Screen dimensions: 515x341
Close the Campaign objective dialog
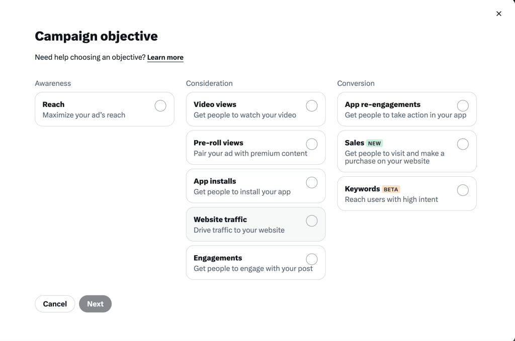click(x=498, y=14)
